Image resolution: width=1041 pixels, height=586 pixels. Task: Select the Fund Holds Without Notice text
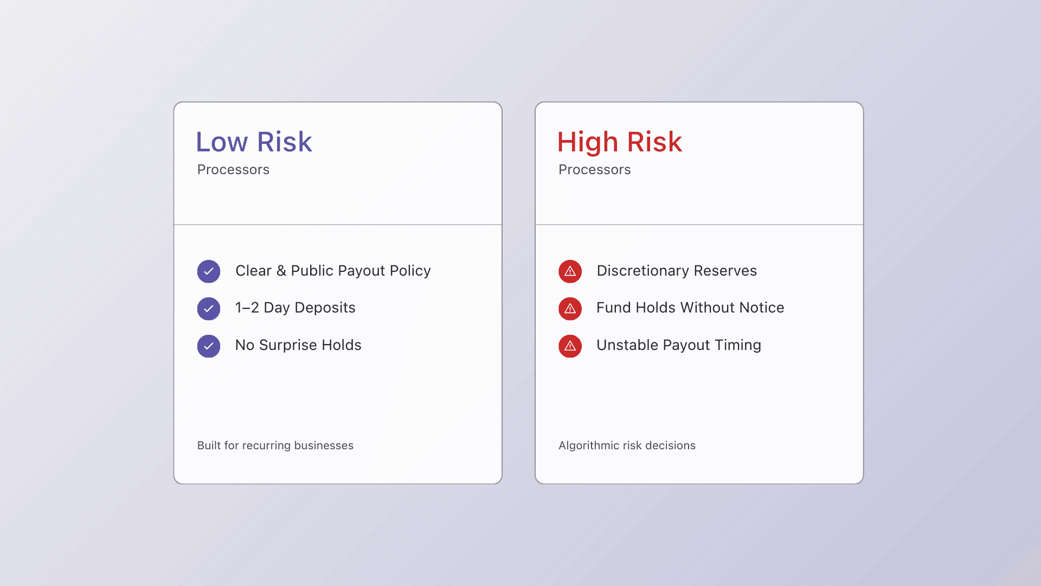690,308
